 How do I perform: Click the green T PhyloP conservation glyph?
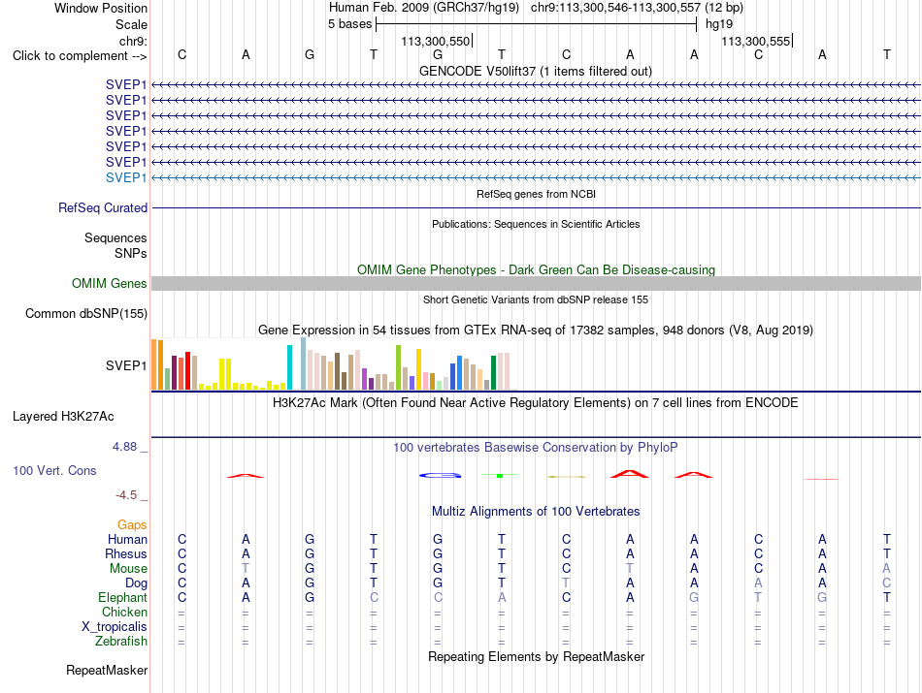[499, 475]
